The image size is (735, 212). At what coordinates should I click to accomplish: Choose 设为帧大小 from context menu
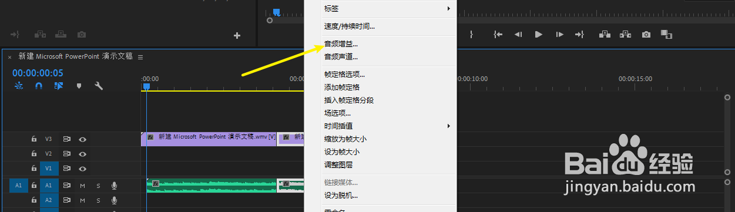(x=380, y=152)
